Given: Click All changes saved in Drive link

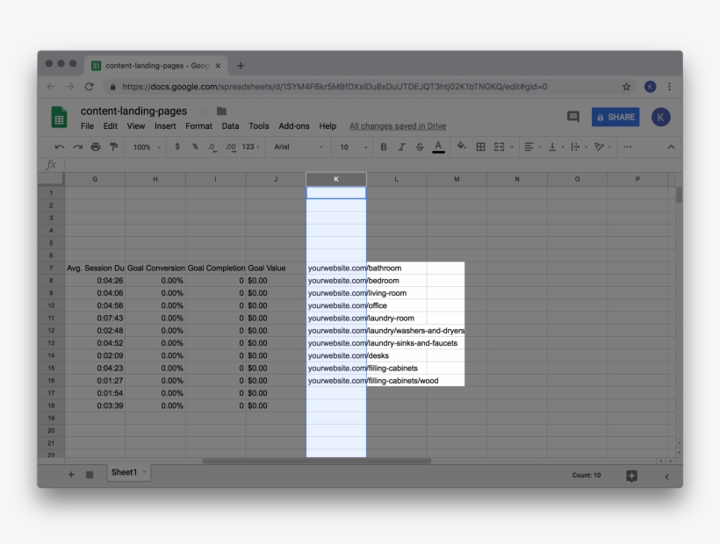Looking at the screenshot, I should (x=397, y=126).
